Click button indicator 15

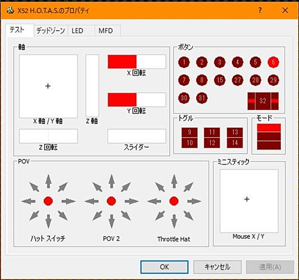tap(220, 80)
